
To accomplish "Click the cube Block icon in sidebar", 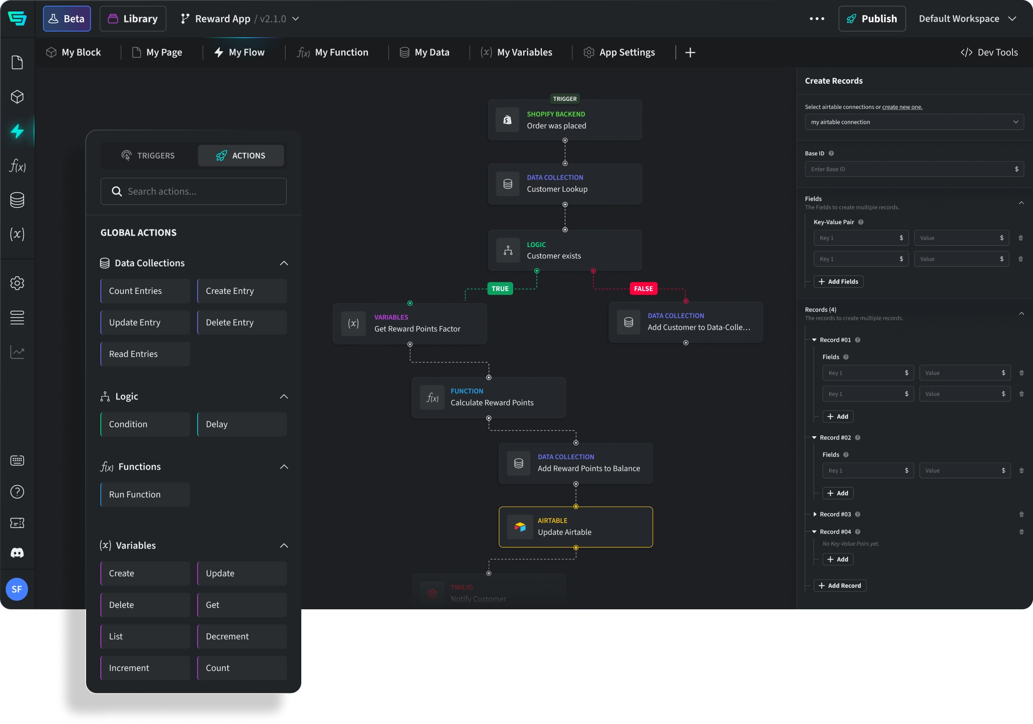I will click(x=17, y=97).
